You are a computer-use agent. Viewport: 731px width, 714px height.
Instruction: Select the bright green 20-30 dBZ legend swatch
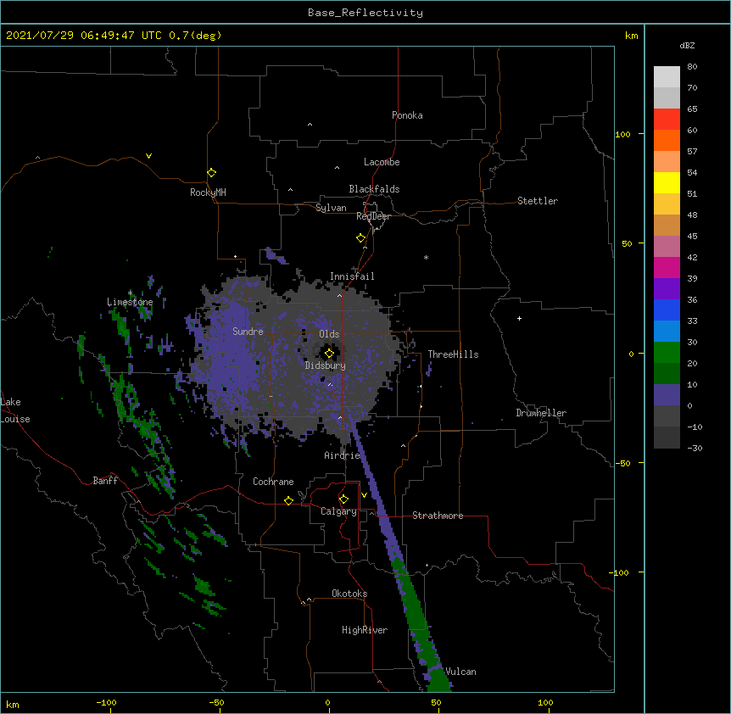click(667, 353)
